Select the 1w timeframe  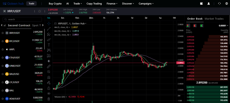160,18
